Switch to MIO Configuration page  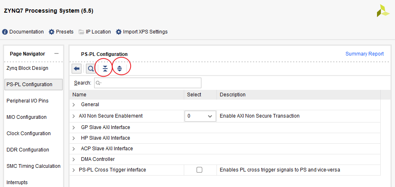pos(27,117)
